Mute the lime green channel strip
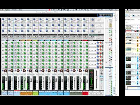This screenshot has height=105, width=140. 34,74
